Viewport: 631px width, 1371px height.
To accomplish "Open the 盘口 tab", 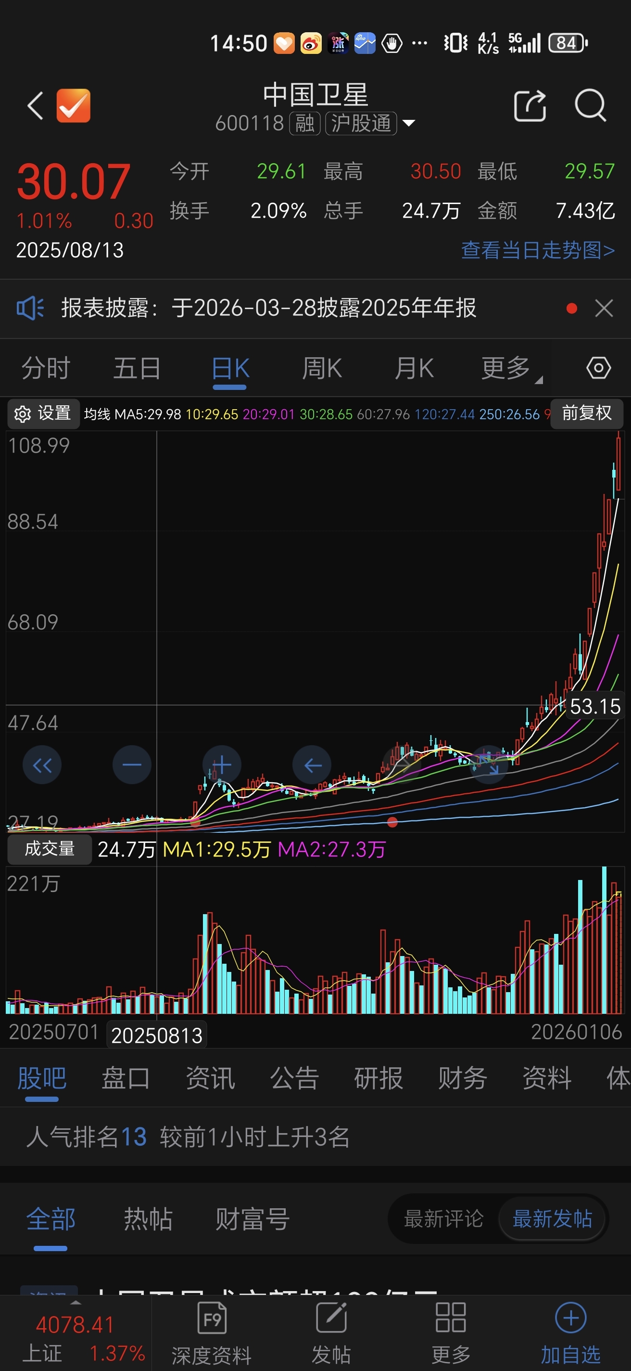I will point(126,1079).
